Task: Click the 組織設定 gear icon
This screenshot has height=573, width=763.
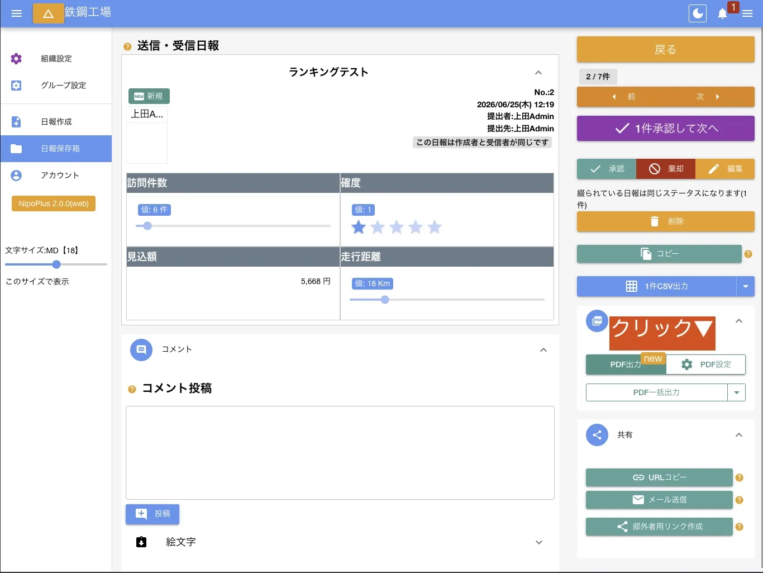Action: click(16, 59)
